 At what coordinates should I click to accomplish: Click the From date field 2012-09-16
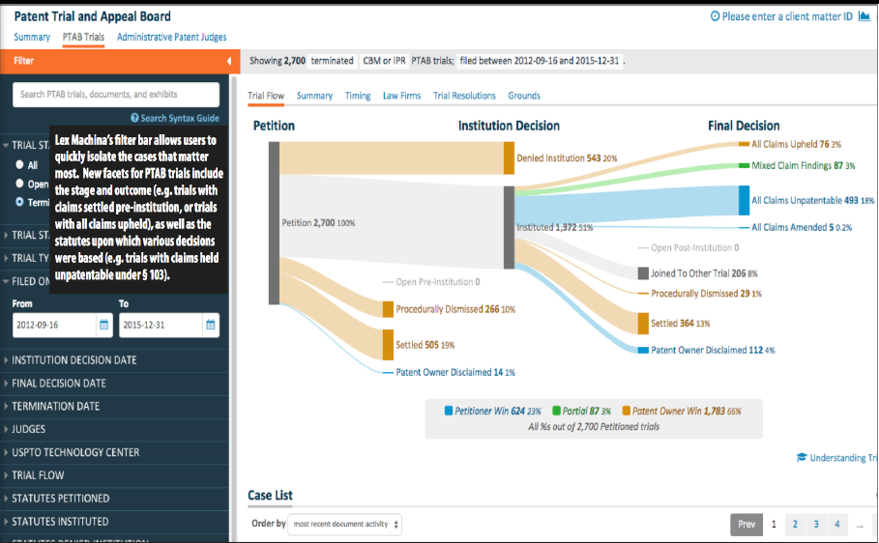coord(54,325)
